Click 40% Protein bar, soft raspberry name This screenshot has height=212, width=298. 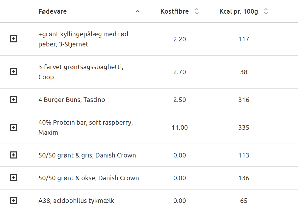(x=86, y=123)
